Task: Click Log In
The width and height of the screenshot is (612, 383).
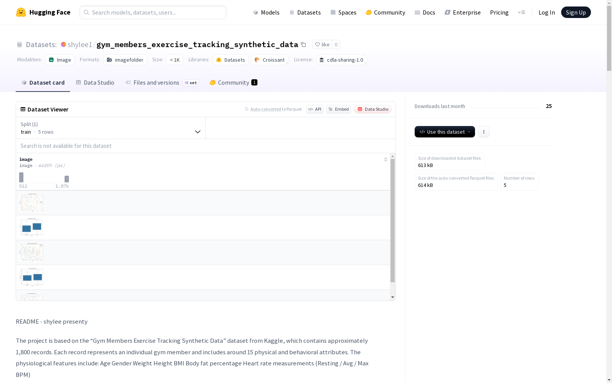Action: click(547, 12)
